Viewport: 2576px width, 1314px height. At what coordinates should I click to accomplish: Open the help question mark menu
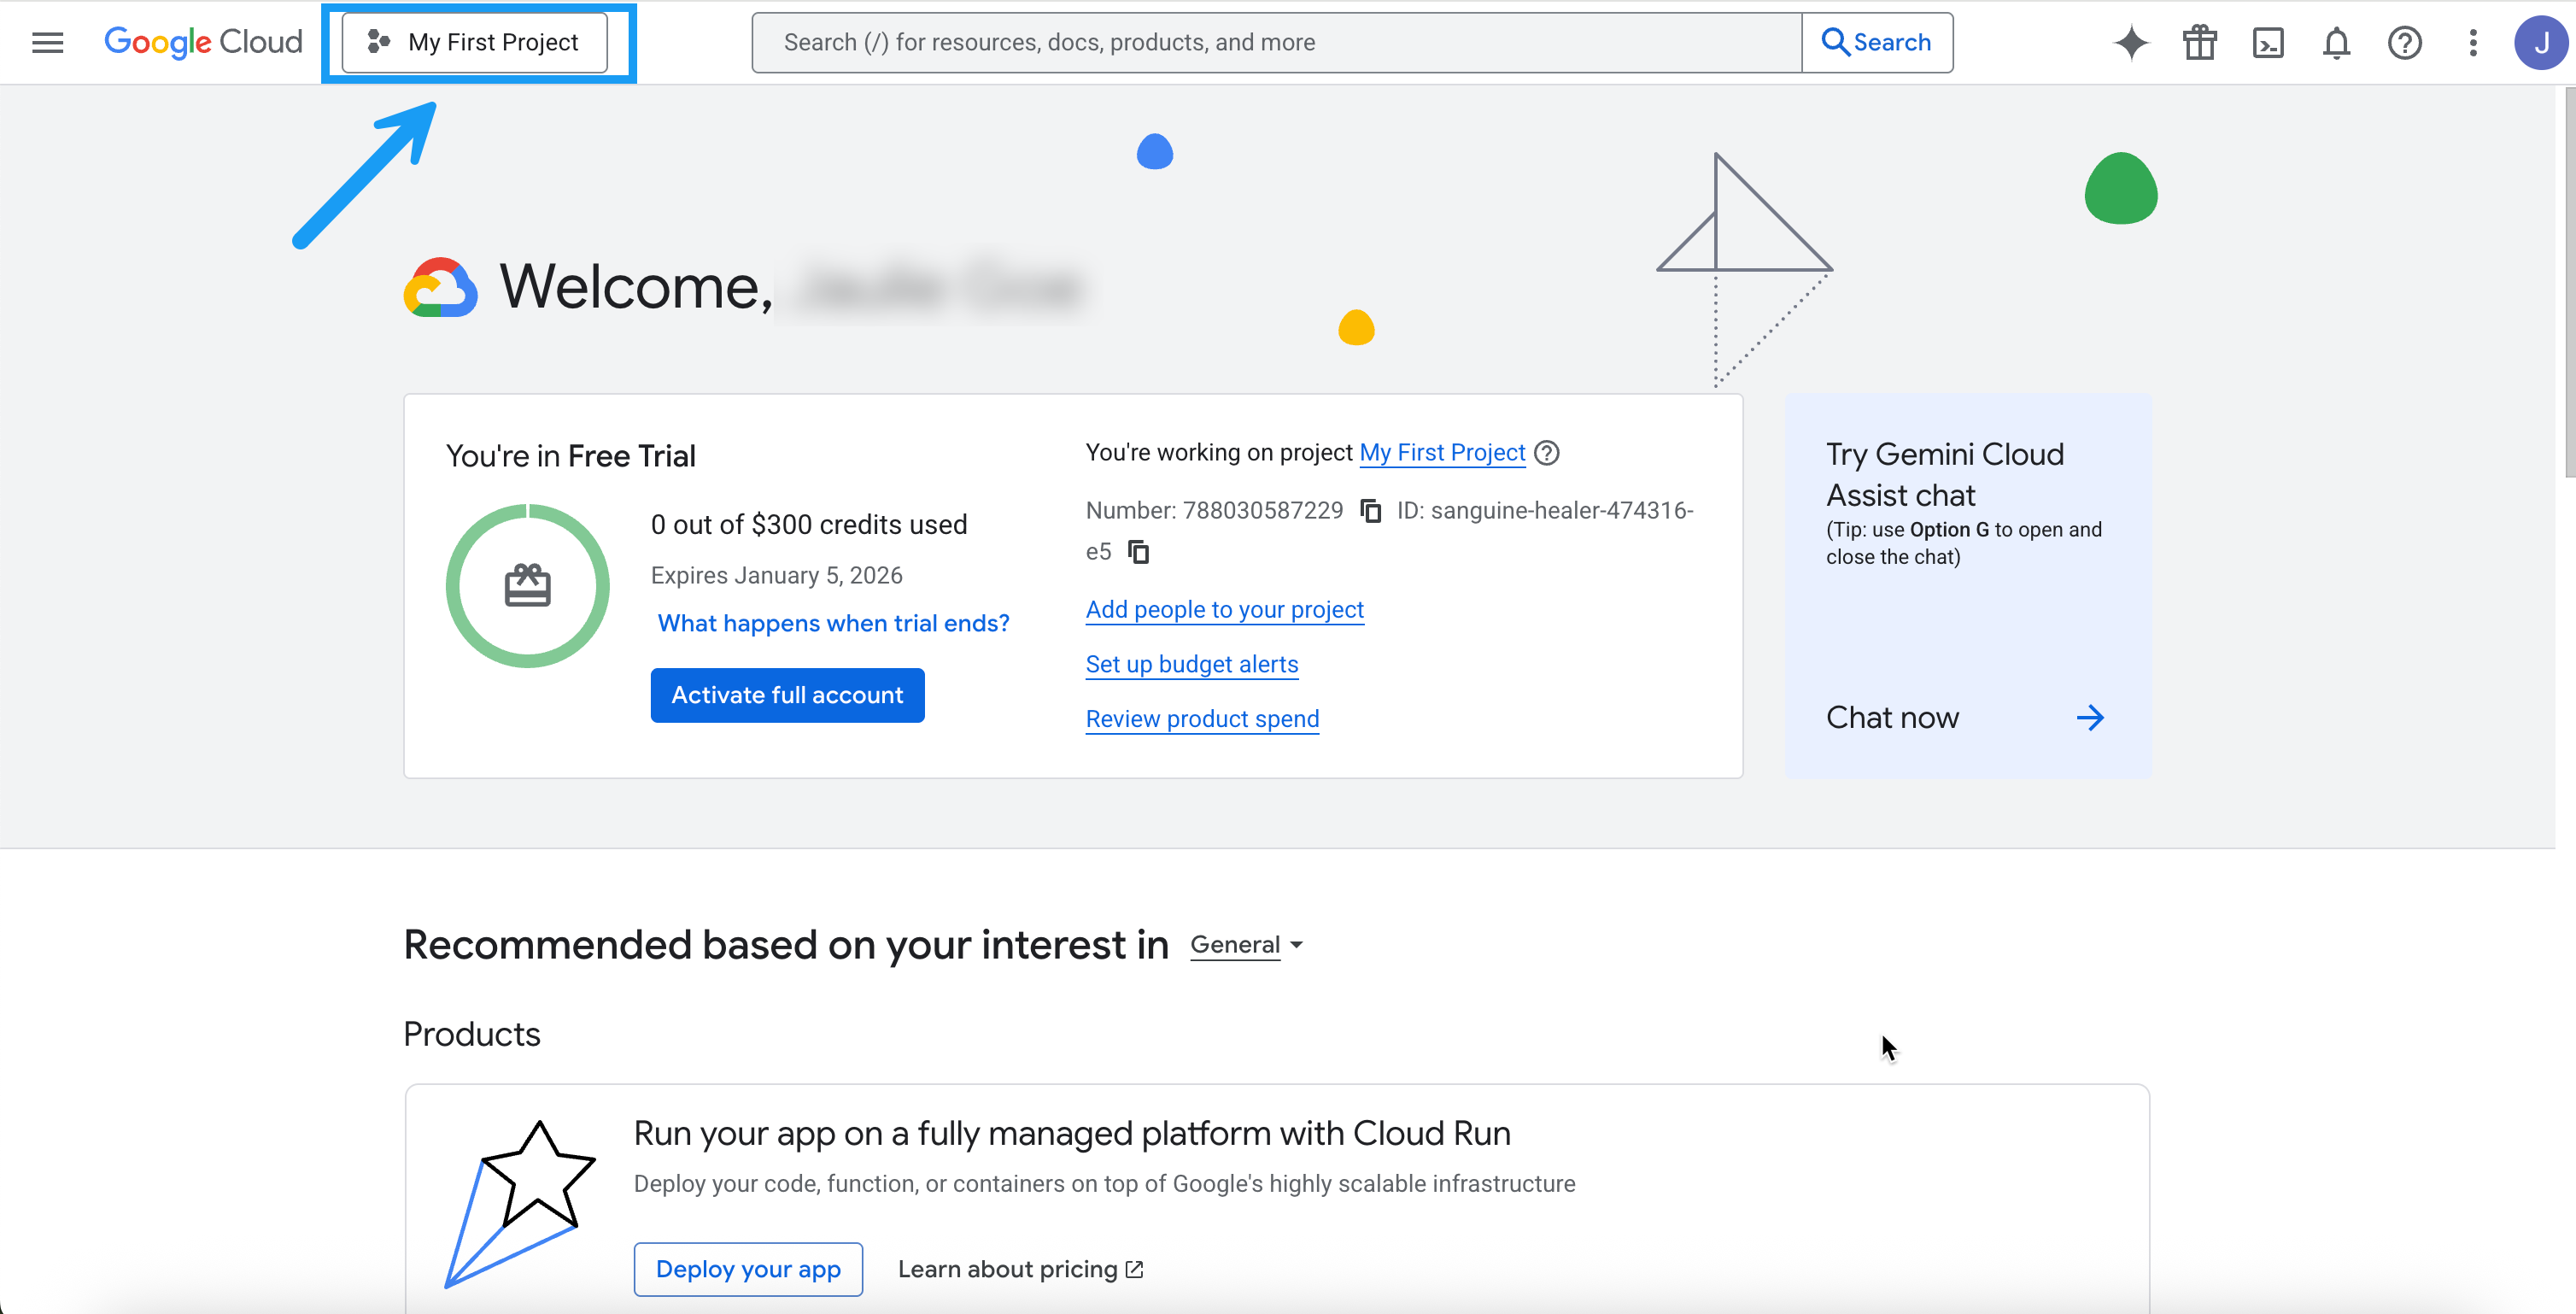[2404, 42]
